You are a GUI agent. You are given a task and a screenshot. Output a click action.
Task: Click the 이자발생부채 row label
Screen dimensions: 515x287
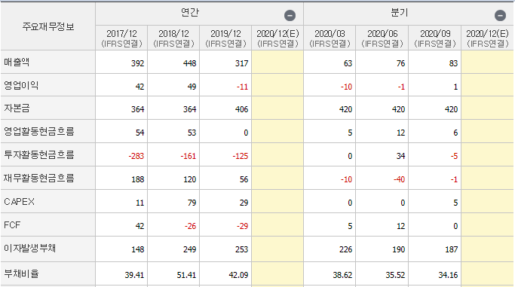(30, 249)
